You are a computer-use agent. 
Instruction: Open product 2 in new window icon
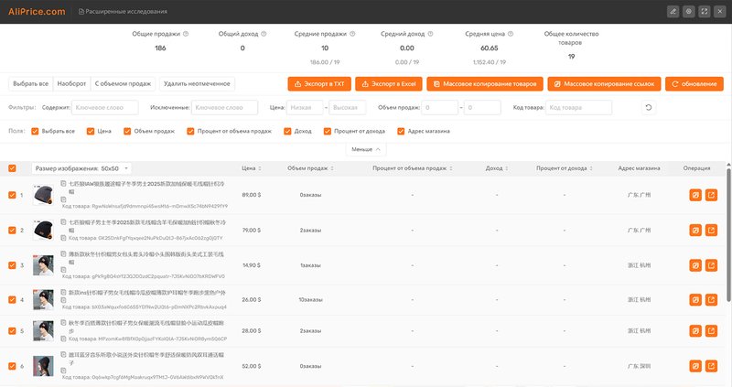(712, 231)
